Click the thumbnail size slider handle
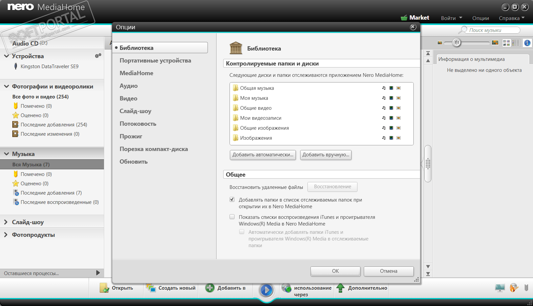533x306 pixels. point(457,43)
